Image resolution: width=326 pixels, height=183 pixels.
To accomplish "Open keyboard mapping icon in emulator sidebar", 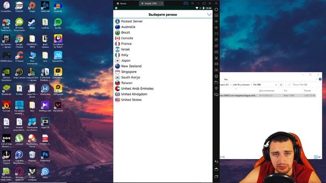I will (216, 15).
